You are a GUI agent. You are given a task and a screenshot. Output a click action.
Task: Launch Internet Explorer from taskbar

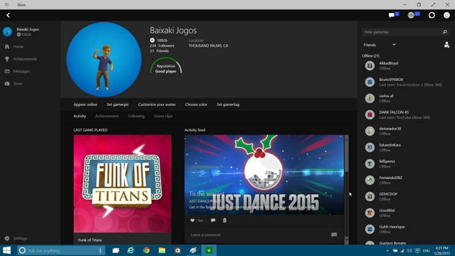tap(131, 250)
